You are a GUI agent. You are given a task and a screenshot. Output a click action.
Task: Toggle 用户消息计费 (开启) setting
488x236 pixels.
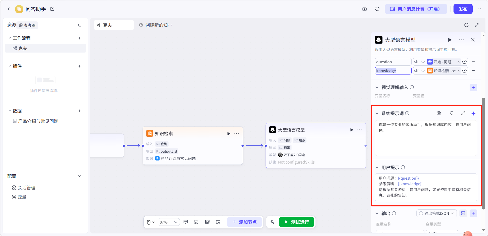[x=416, y=9]
